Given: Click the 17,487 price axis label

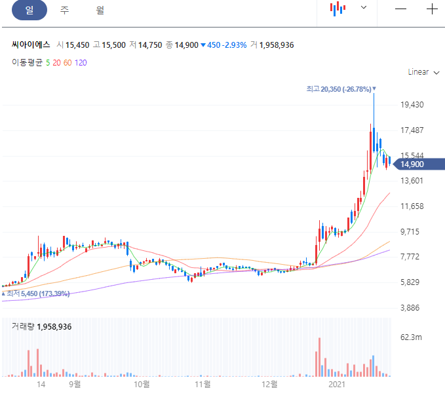Looking at the screenshot, I should point(412,130).
